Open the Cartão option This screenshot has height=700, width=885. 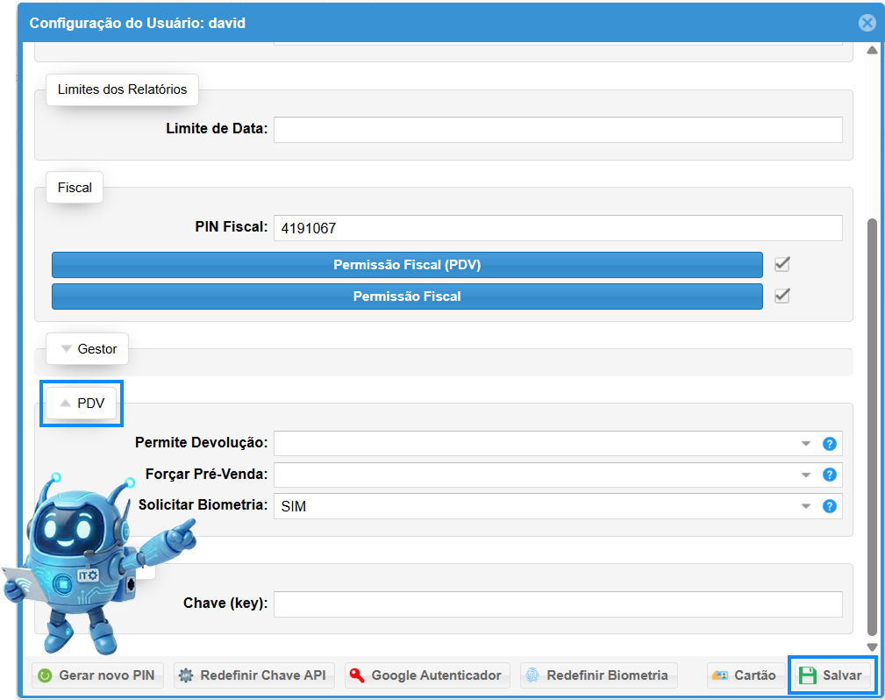(744, 675)
